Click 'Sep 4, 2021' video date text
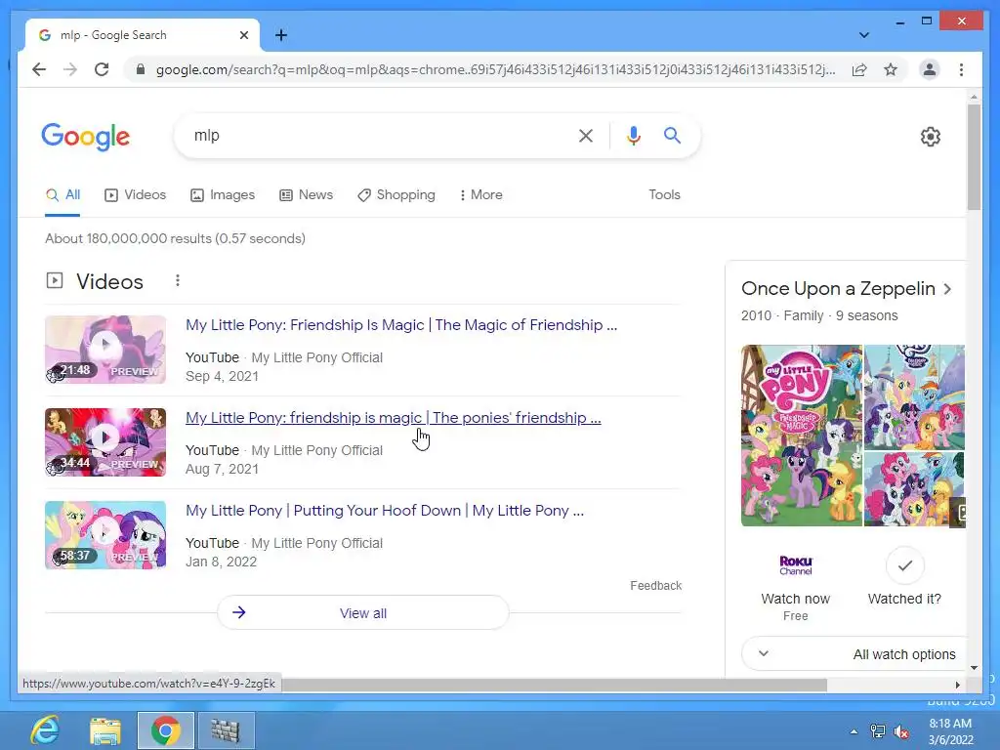The image size is (1000, 750). tap(222, 376)
